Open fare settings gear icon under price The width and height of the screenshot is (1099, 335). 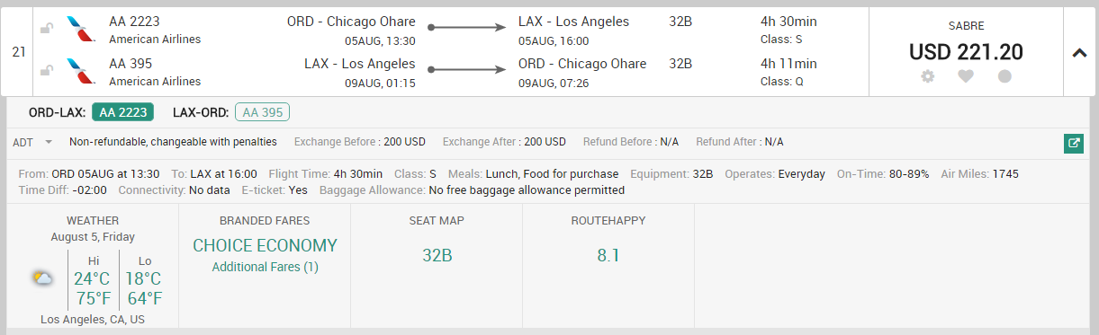[x=928, y=76]
